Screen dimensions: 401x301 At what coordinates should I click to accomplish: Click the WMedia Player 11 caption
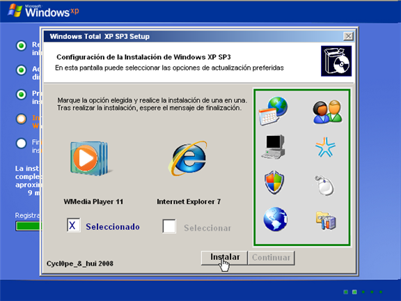(x=93, y=201)
